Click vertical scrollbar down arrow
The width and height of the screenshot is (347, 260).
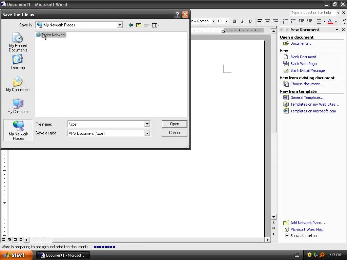click(x=273, y=217)
